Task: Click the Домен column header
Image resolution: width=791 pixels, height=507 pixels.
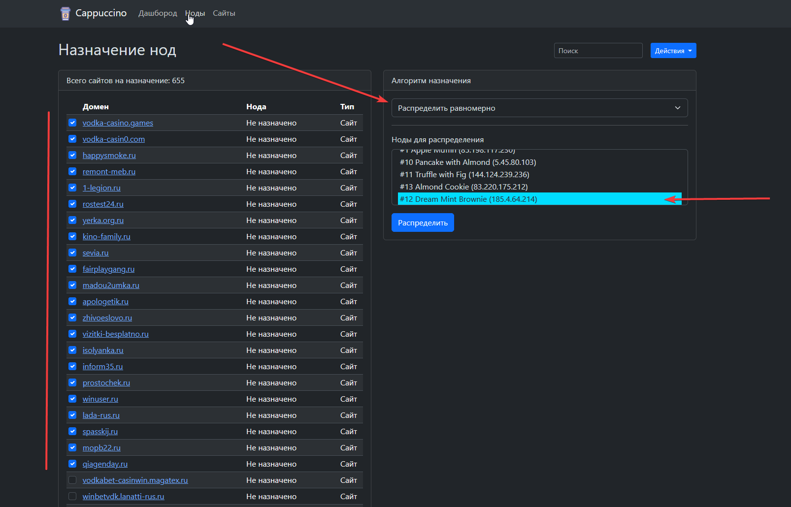Action: (96, 107)
